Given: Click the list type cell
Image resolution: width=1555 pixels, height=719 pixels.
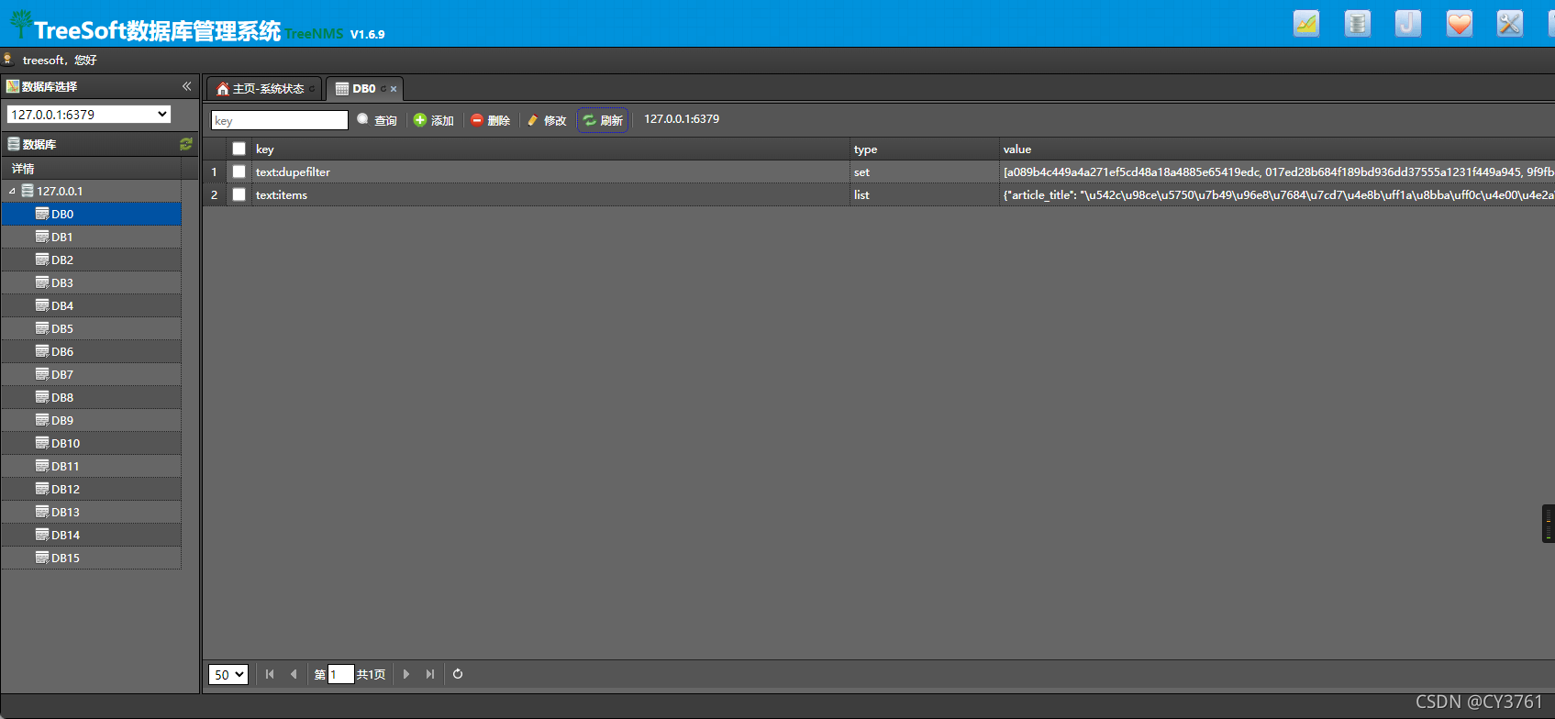Looking at the screenshot, I should coord(925,194).
